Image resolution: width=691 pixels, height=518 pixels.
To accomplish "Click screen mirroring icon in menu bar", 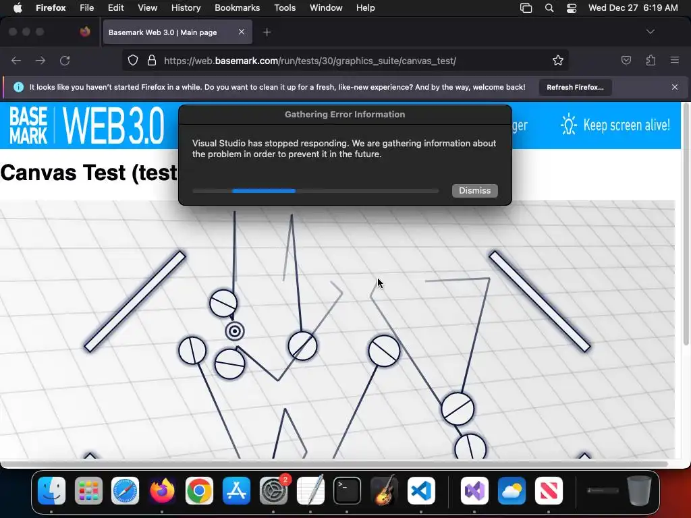I will [526, 8].
